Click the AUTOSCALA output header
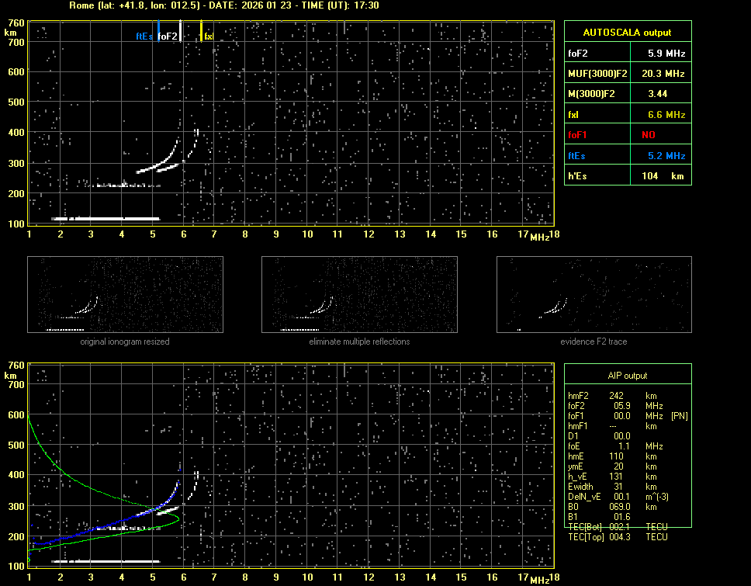751x586 pixels. [x=627, y=33]
